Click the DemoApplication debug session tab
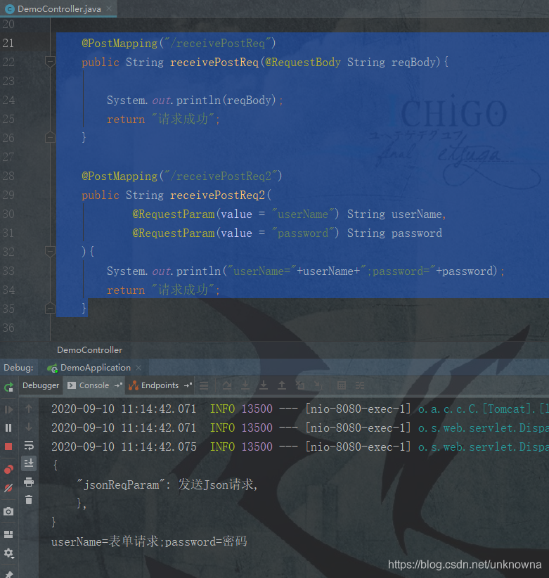The width and height of the screenshot is (549, 578). coord(95,368)
